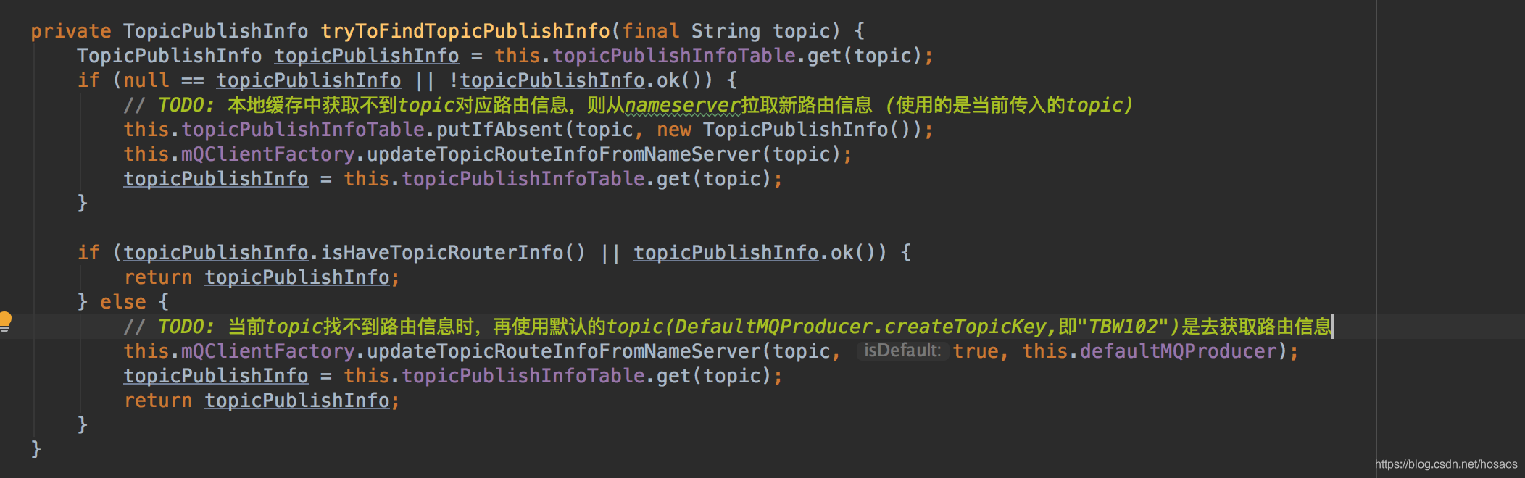
Task: Select the defaultMQProducer field reference
Action: coord(1178,351)
